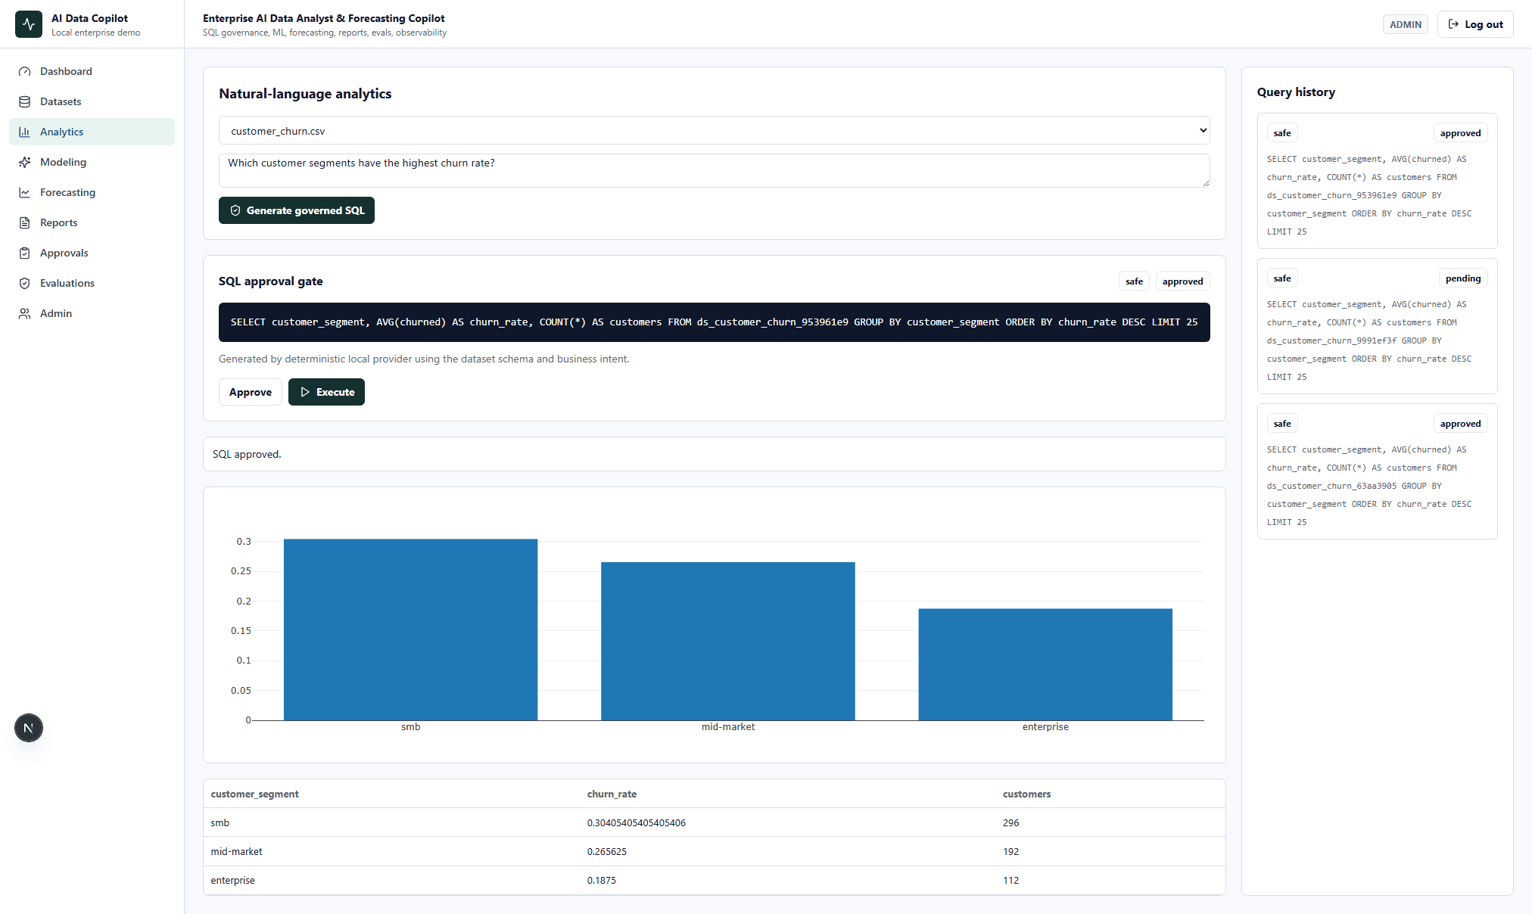
Task: Open the Approvals page
Action: (x=92, y=253)
